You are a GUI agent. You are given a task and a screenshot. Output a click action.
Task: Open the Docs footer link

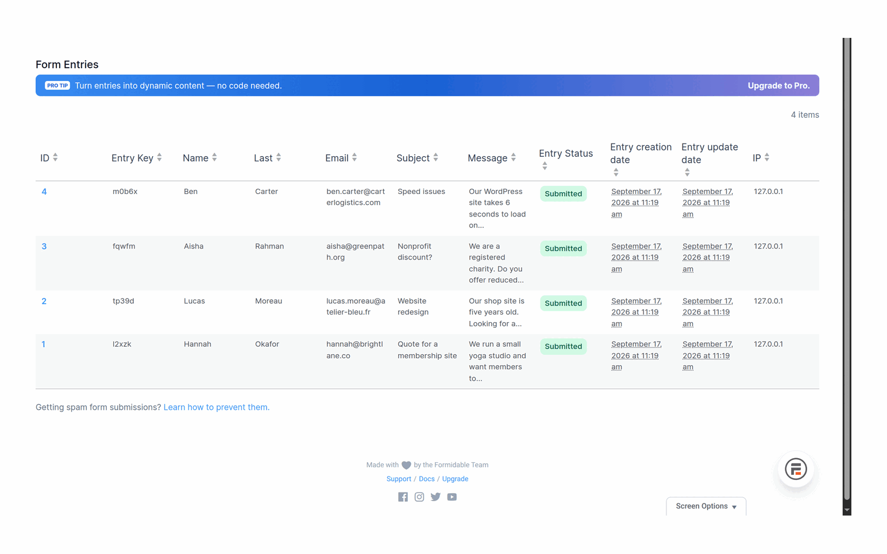click(427, 479)
